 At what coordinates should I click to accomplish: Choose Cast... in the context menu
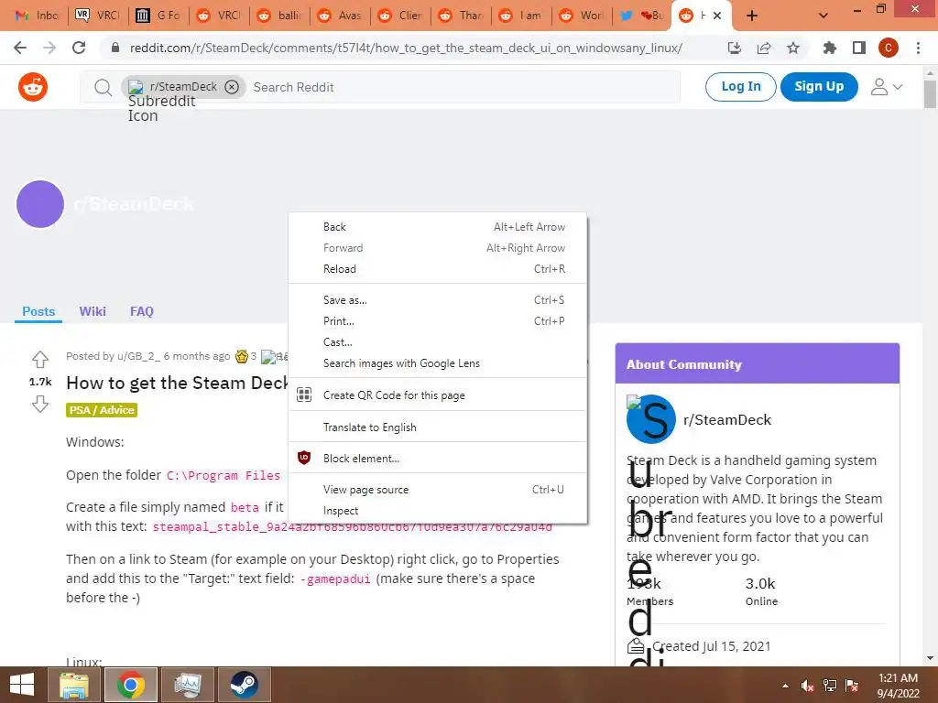[x=438, y=342]
